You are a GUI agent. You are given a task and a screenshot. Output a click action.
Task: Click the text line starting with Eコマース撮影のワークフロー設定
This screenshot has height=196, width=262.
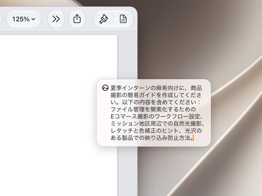tap(157, 116)
